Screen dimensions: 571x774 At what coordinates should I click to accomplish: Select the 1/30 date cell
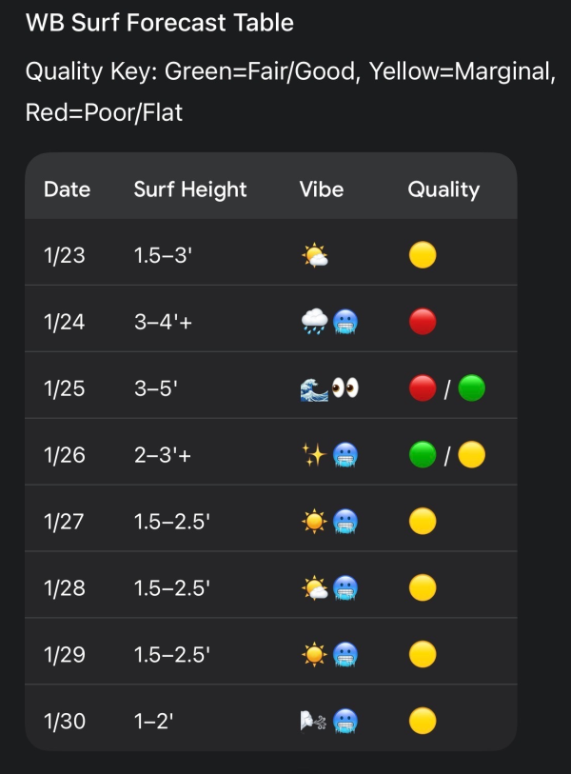(65, 722)
